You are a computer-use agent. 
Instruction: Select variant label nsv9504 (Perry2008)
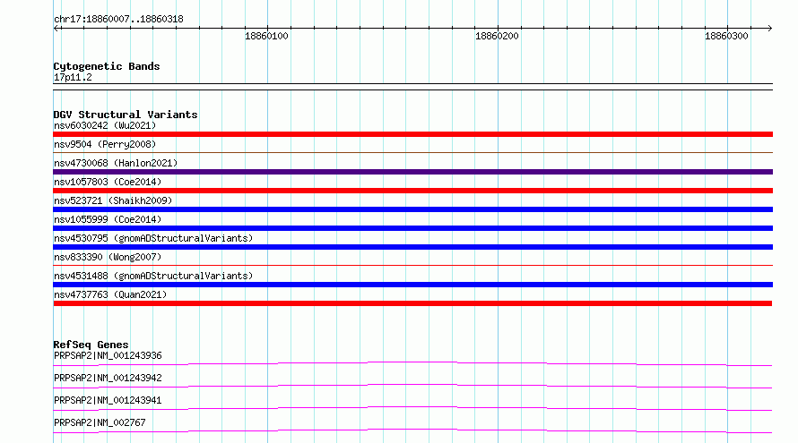105,144
